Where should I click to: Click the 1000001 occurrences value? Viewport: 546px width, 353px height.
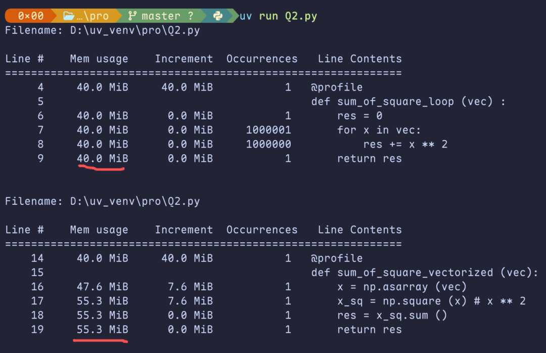pyautogui.click(x=268, y=130)
